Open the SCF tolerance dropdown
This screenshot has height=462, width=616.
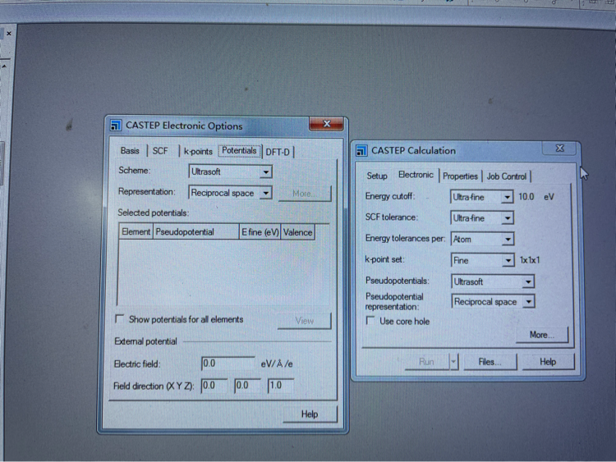tap(508, 218)
